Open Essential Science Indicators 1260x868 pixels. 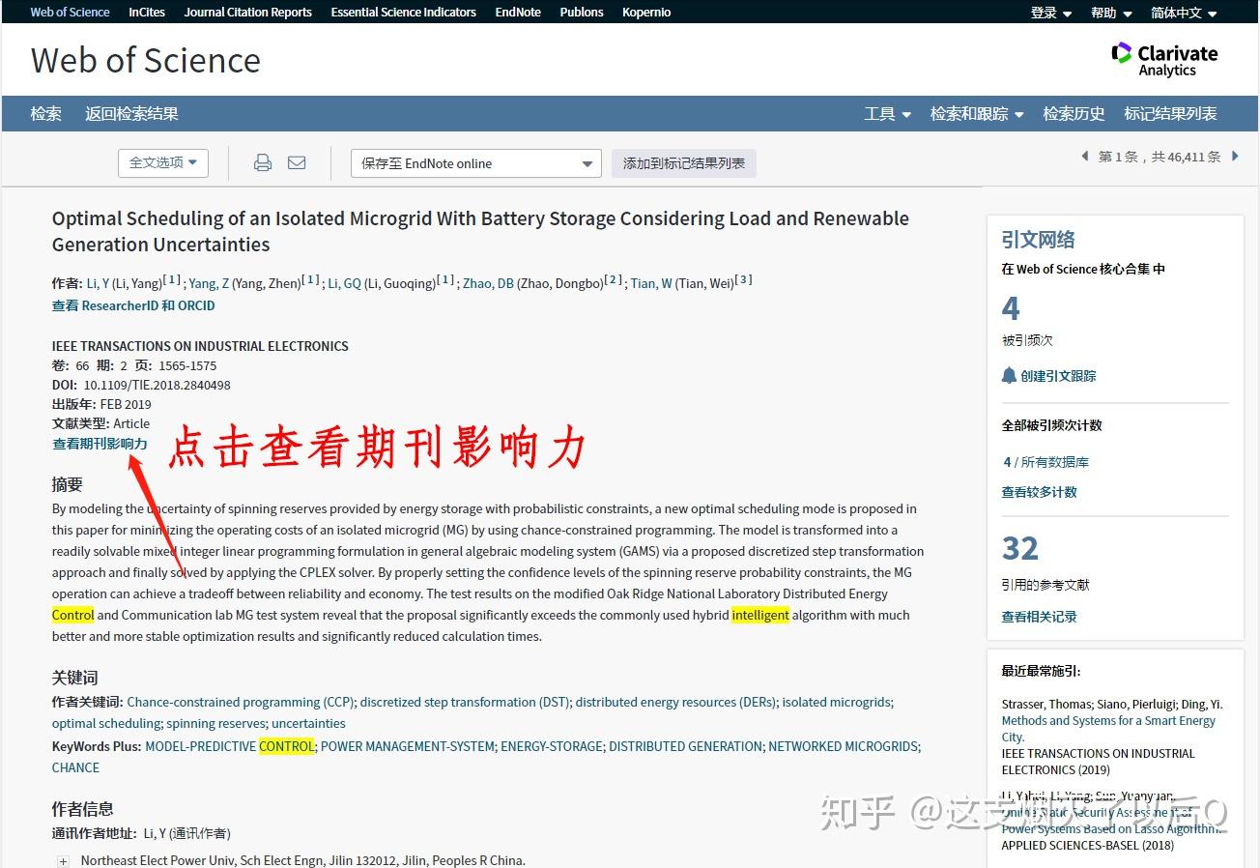click(403, 12)
